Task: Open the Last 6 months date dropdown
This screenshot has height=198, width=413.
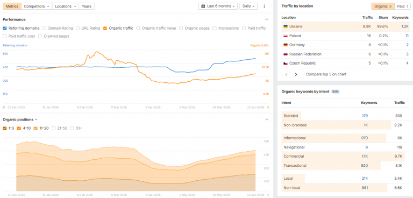Action: (218, 6)
